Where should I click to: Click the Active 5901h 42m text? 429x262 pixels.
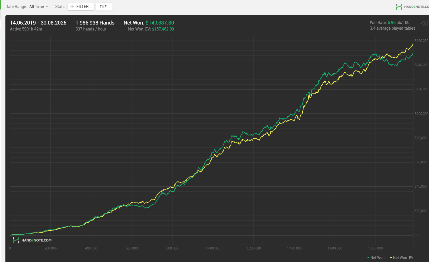26,29
